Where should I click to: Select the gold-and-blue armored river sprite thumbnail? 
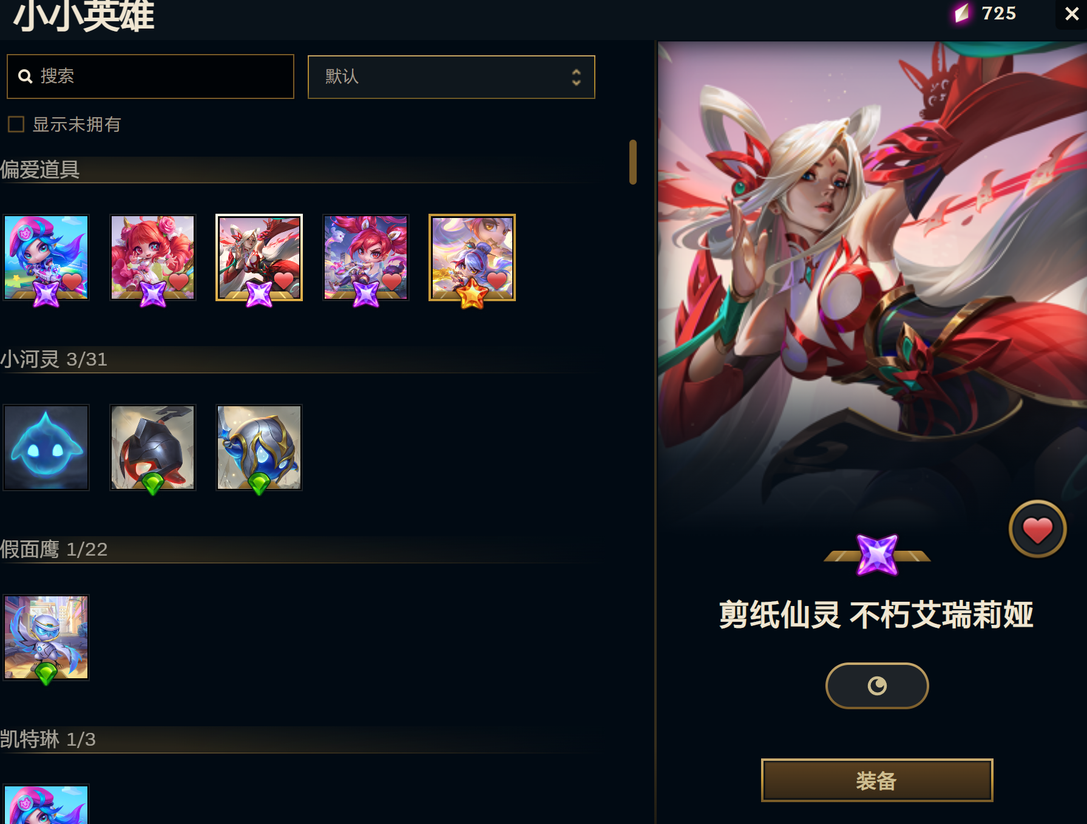point(259,448)
